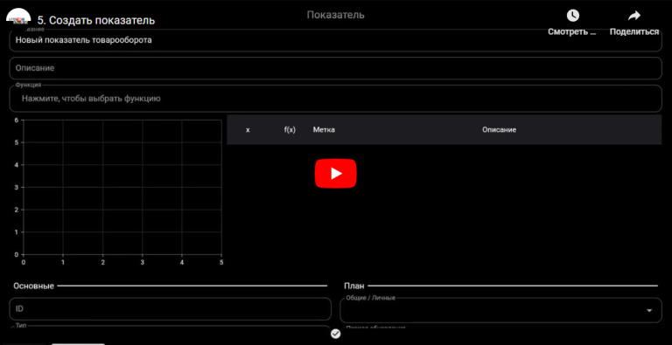Click the Описание table column header
Image resolution: width=672 pixels, height=345 pixels.
[x=499, y=129]
